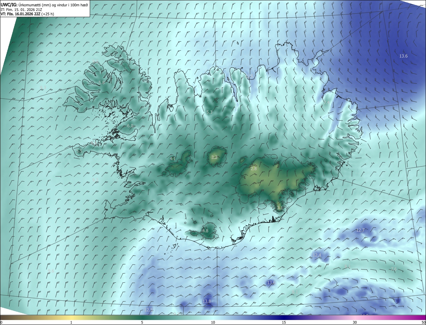This screenshot has width=426, height=325.
Task: Click the 3.2 value on the central glacier
Action: 214,157
